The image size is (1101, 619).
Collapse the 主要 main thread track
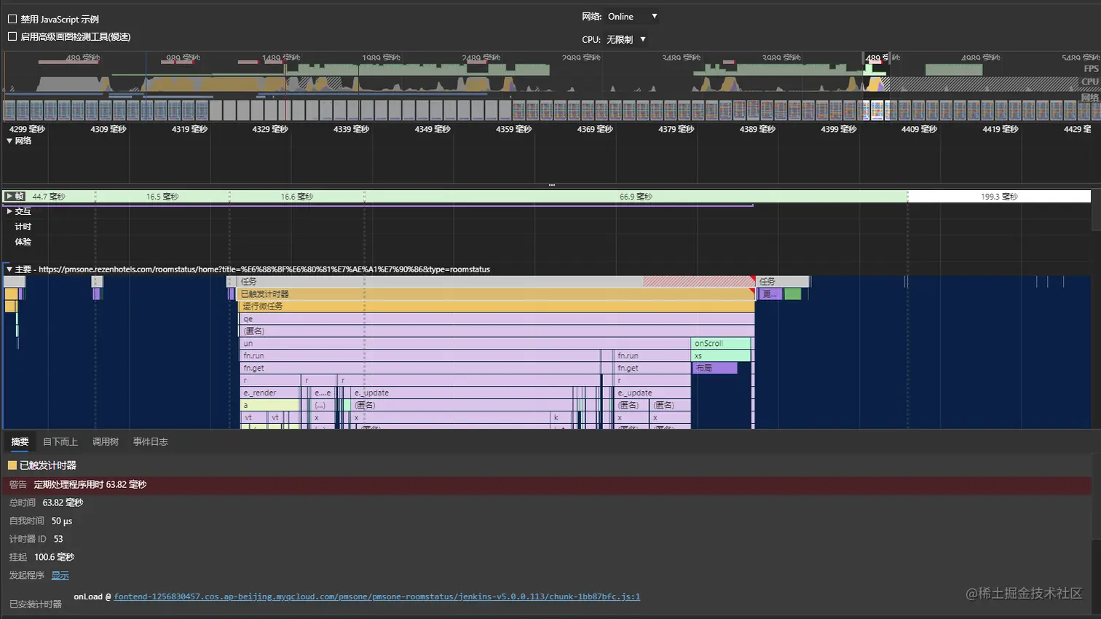click(x=9, y=269)
